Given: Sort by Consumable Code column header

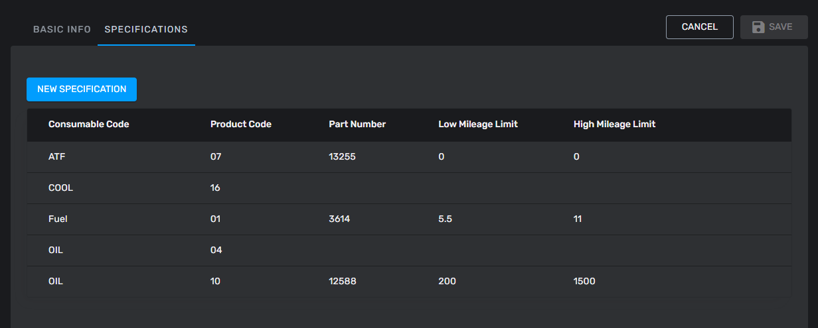Looking at the screenshot, I should click(88, 125).
